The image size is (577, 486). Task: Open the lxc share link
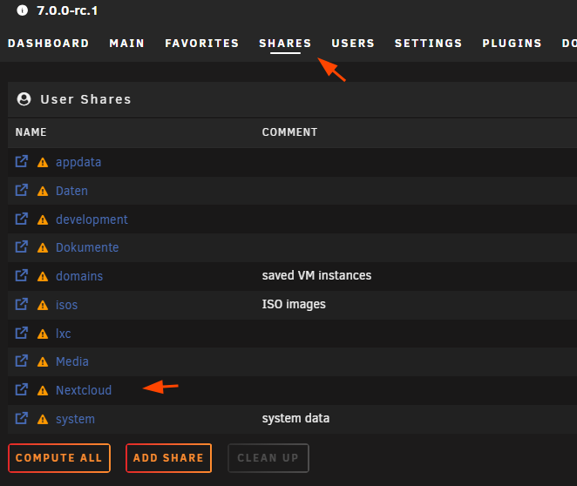pyautogui.click(x=64, y=334)
